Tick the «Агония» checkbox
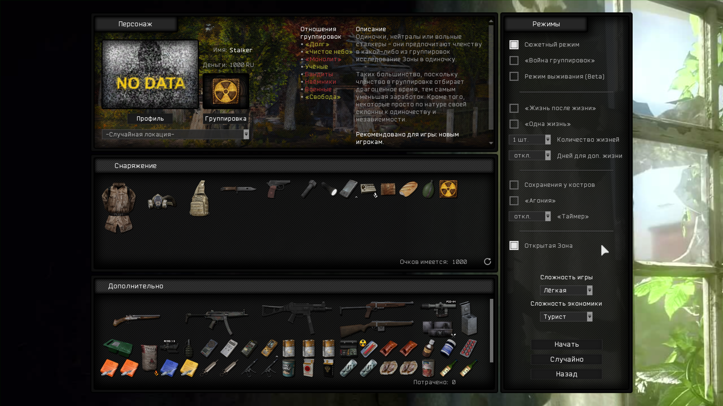The height and width of the screenshot is (406, 723). (514, 201)
